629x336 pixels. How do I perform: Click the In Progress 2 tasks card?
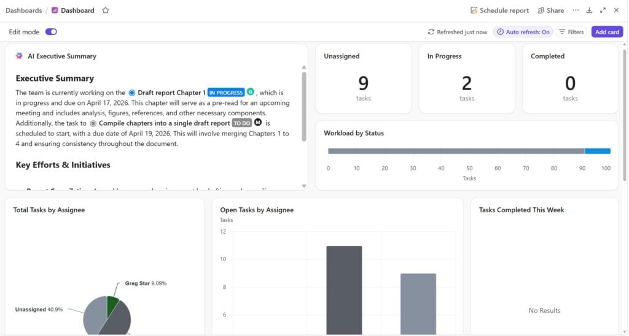click(x=467, y=78)
